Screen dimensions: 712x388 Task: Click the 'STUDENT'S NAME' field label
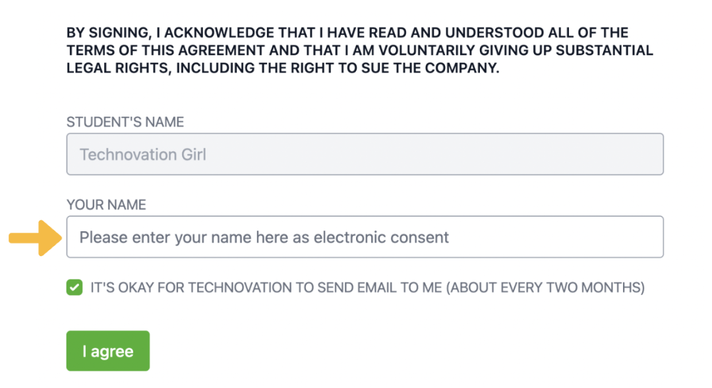pos(125,122)
